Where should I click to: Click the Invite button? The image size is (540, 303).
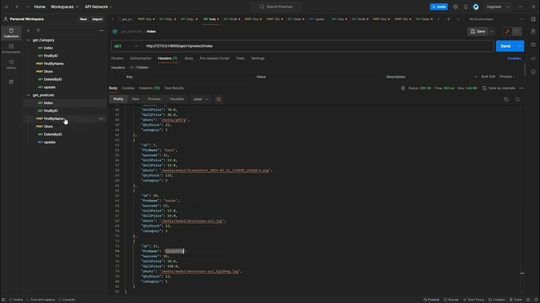coord(439,7)
